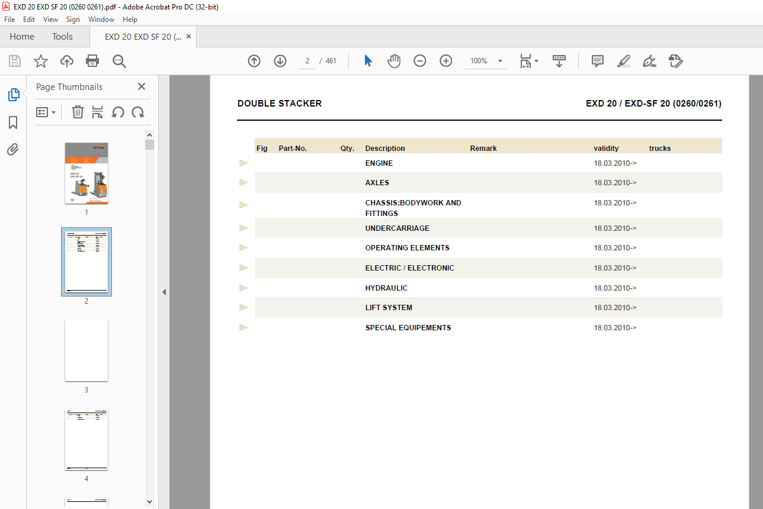Close the EXD 20 EXD SF 20 document tab
The image size is (763, 509).
[189, 37]
